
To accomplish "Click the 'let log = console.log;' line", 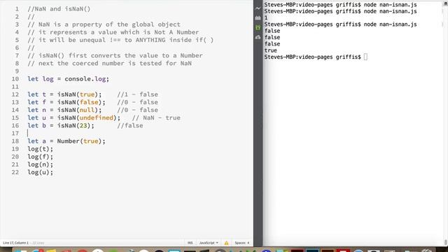I will point(69,79).
